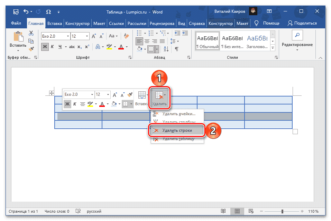This screenshot has width=331, height=221.
Task: Toggle center alignment in the Paragraph group
Action: (147, 41)
